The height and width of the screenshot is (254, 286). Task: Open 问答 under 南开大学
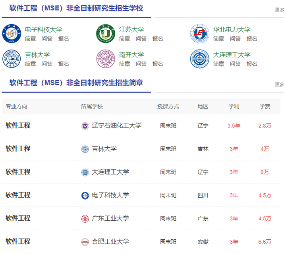(141, 64)
